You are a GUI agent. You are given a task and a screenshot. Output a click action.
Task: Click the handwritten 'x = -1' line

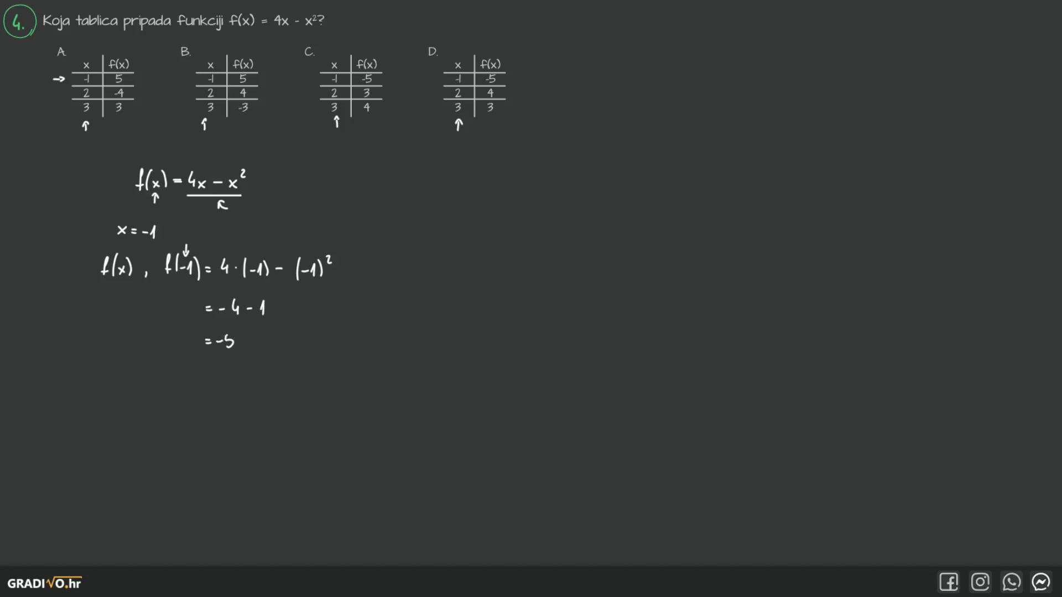[x=137, y=231]
